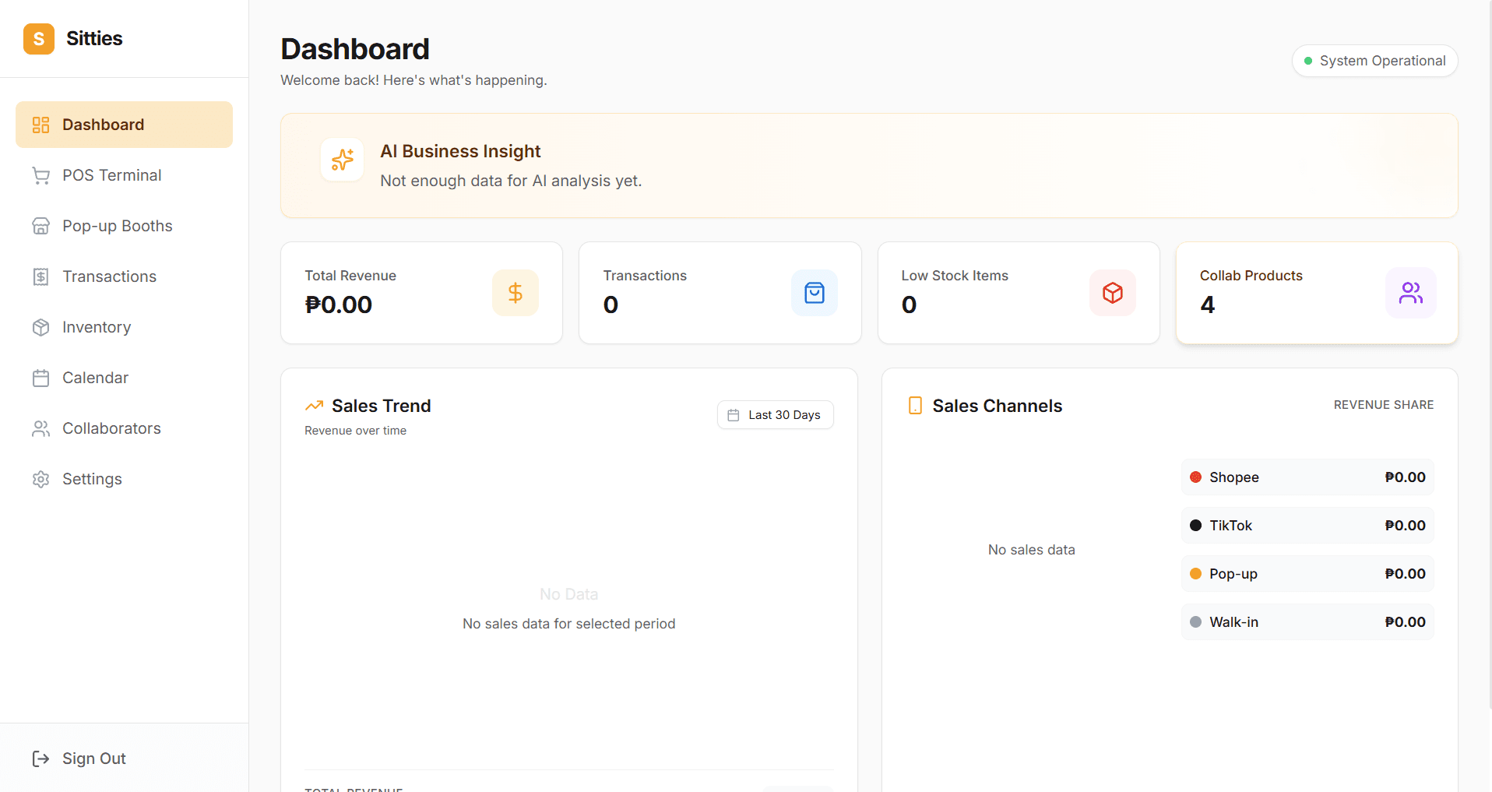Click the Total Revenue dollar icon

click(x=516, y=293)
